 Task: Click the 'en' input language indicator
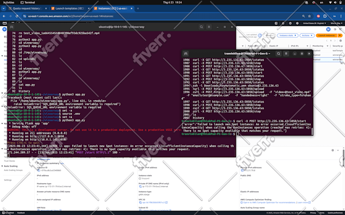coord(322,3)
